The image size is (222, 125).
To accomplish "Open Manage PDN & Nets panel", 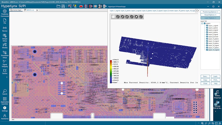I will point(217,105).
